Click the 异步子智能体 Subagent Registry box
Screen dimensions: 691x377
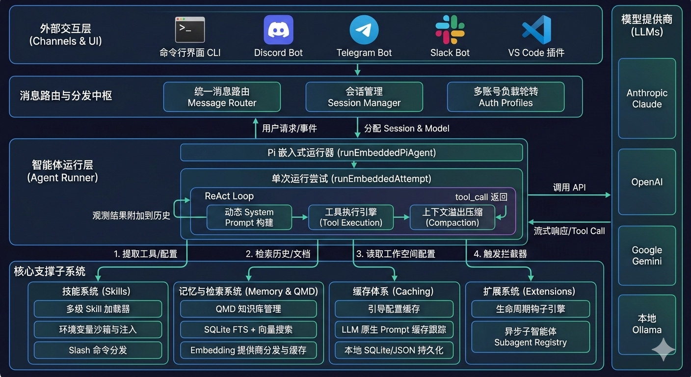click(x=531, y=337)
